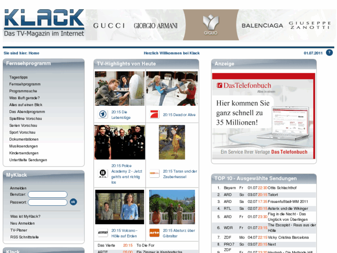The image size is (337, 253).
Task: Open Ein Zimmer in Kambodscha on ARTE
Action: point(159,252)
